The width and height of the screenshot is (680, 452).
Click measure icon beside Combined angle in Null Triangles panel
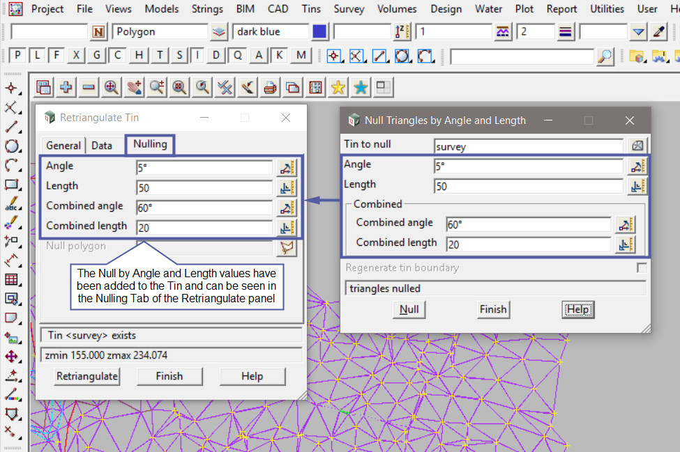point(626,224)
